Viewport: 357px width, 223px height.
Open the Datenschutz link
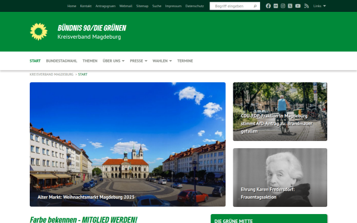click(x=195, y=6)
